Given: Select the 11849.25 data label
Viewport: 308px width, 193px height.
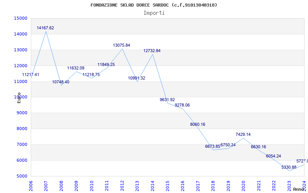Looking at the screenshot, I should [x=106, y=64].
